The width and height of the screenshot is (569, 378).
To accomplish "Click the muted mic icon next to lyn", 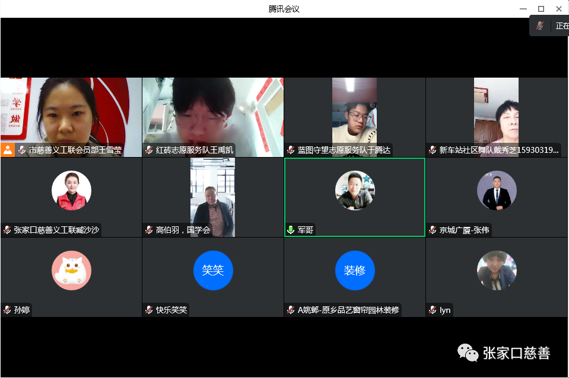I will (x=433, y=310).
